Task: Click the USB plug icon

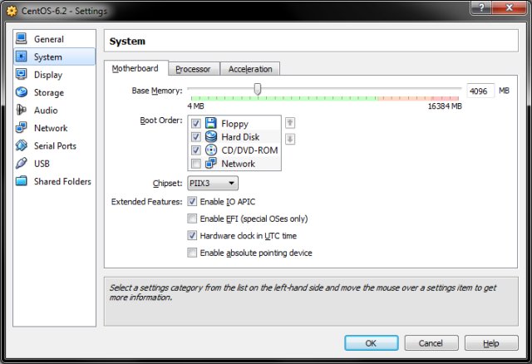Action: click(21, 163)
